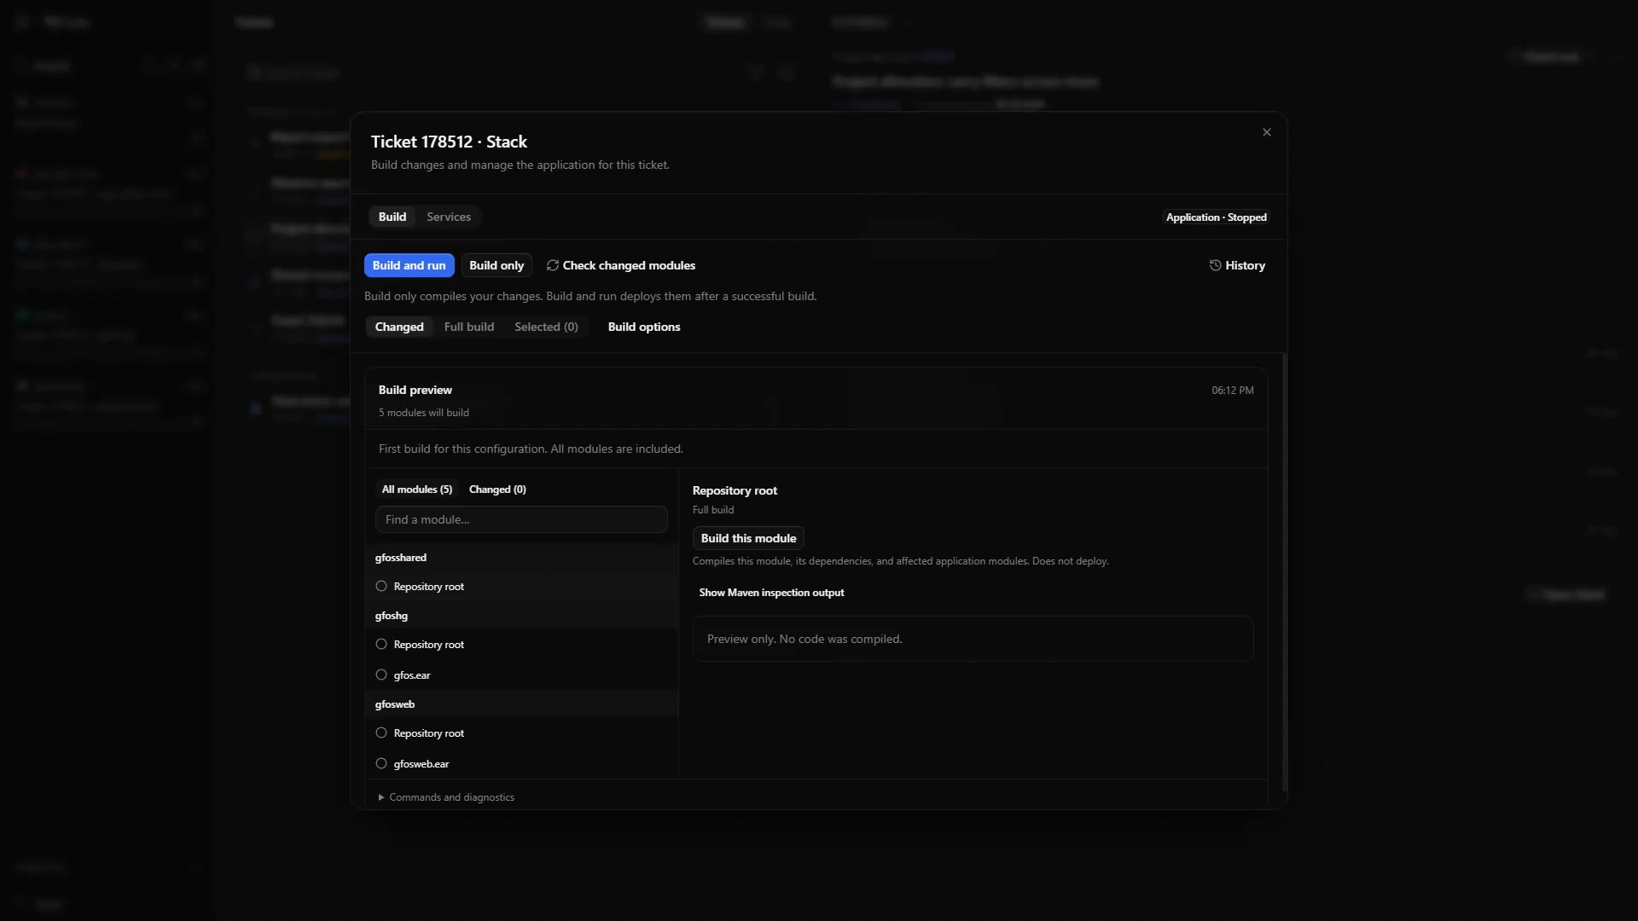Screen dimensions: 1638x921
Task: Click the 06:12 PM timestamp
Action: [1233, 391]
